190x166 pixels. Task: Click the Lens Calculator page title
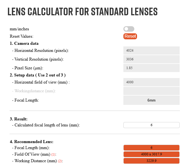(82, 11)
